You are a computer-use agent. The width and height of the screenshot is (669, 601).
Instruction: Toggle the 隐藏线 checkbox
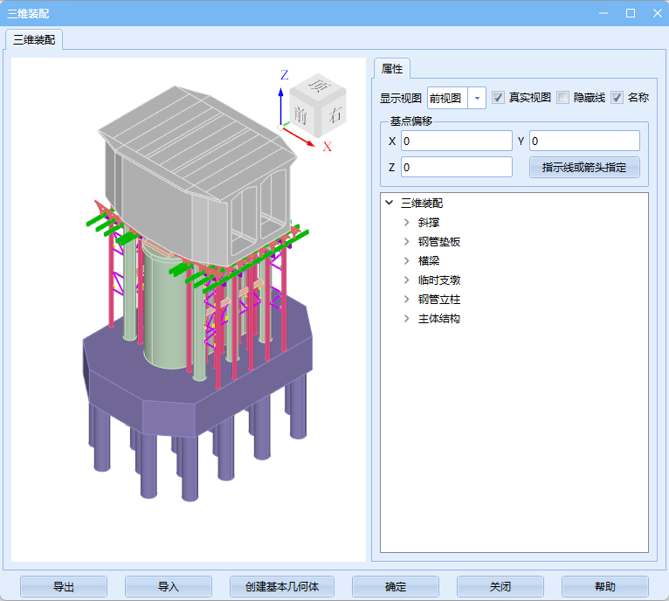click(563, 98)
